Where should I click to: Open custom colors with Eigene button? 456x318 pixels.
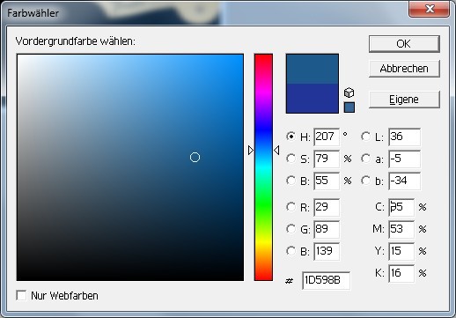click(x=404, y=100)
